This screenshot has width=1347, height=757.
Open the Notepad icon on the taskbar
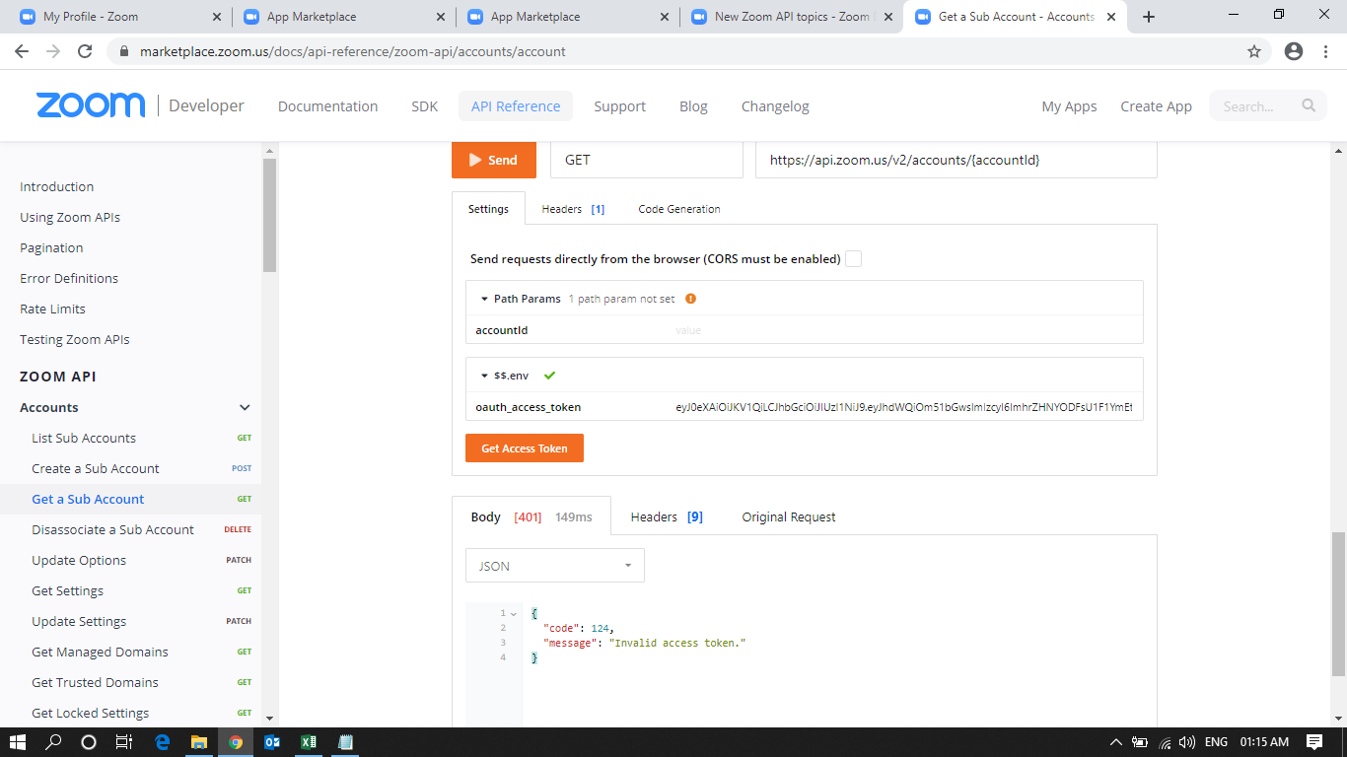point(345,742)
